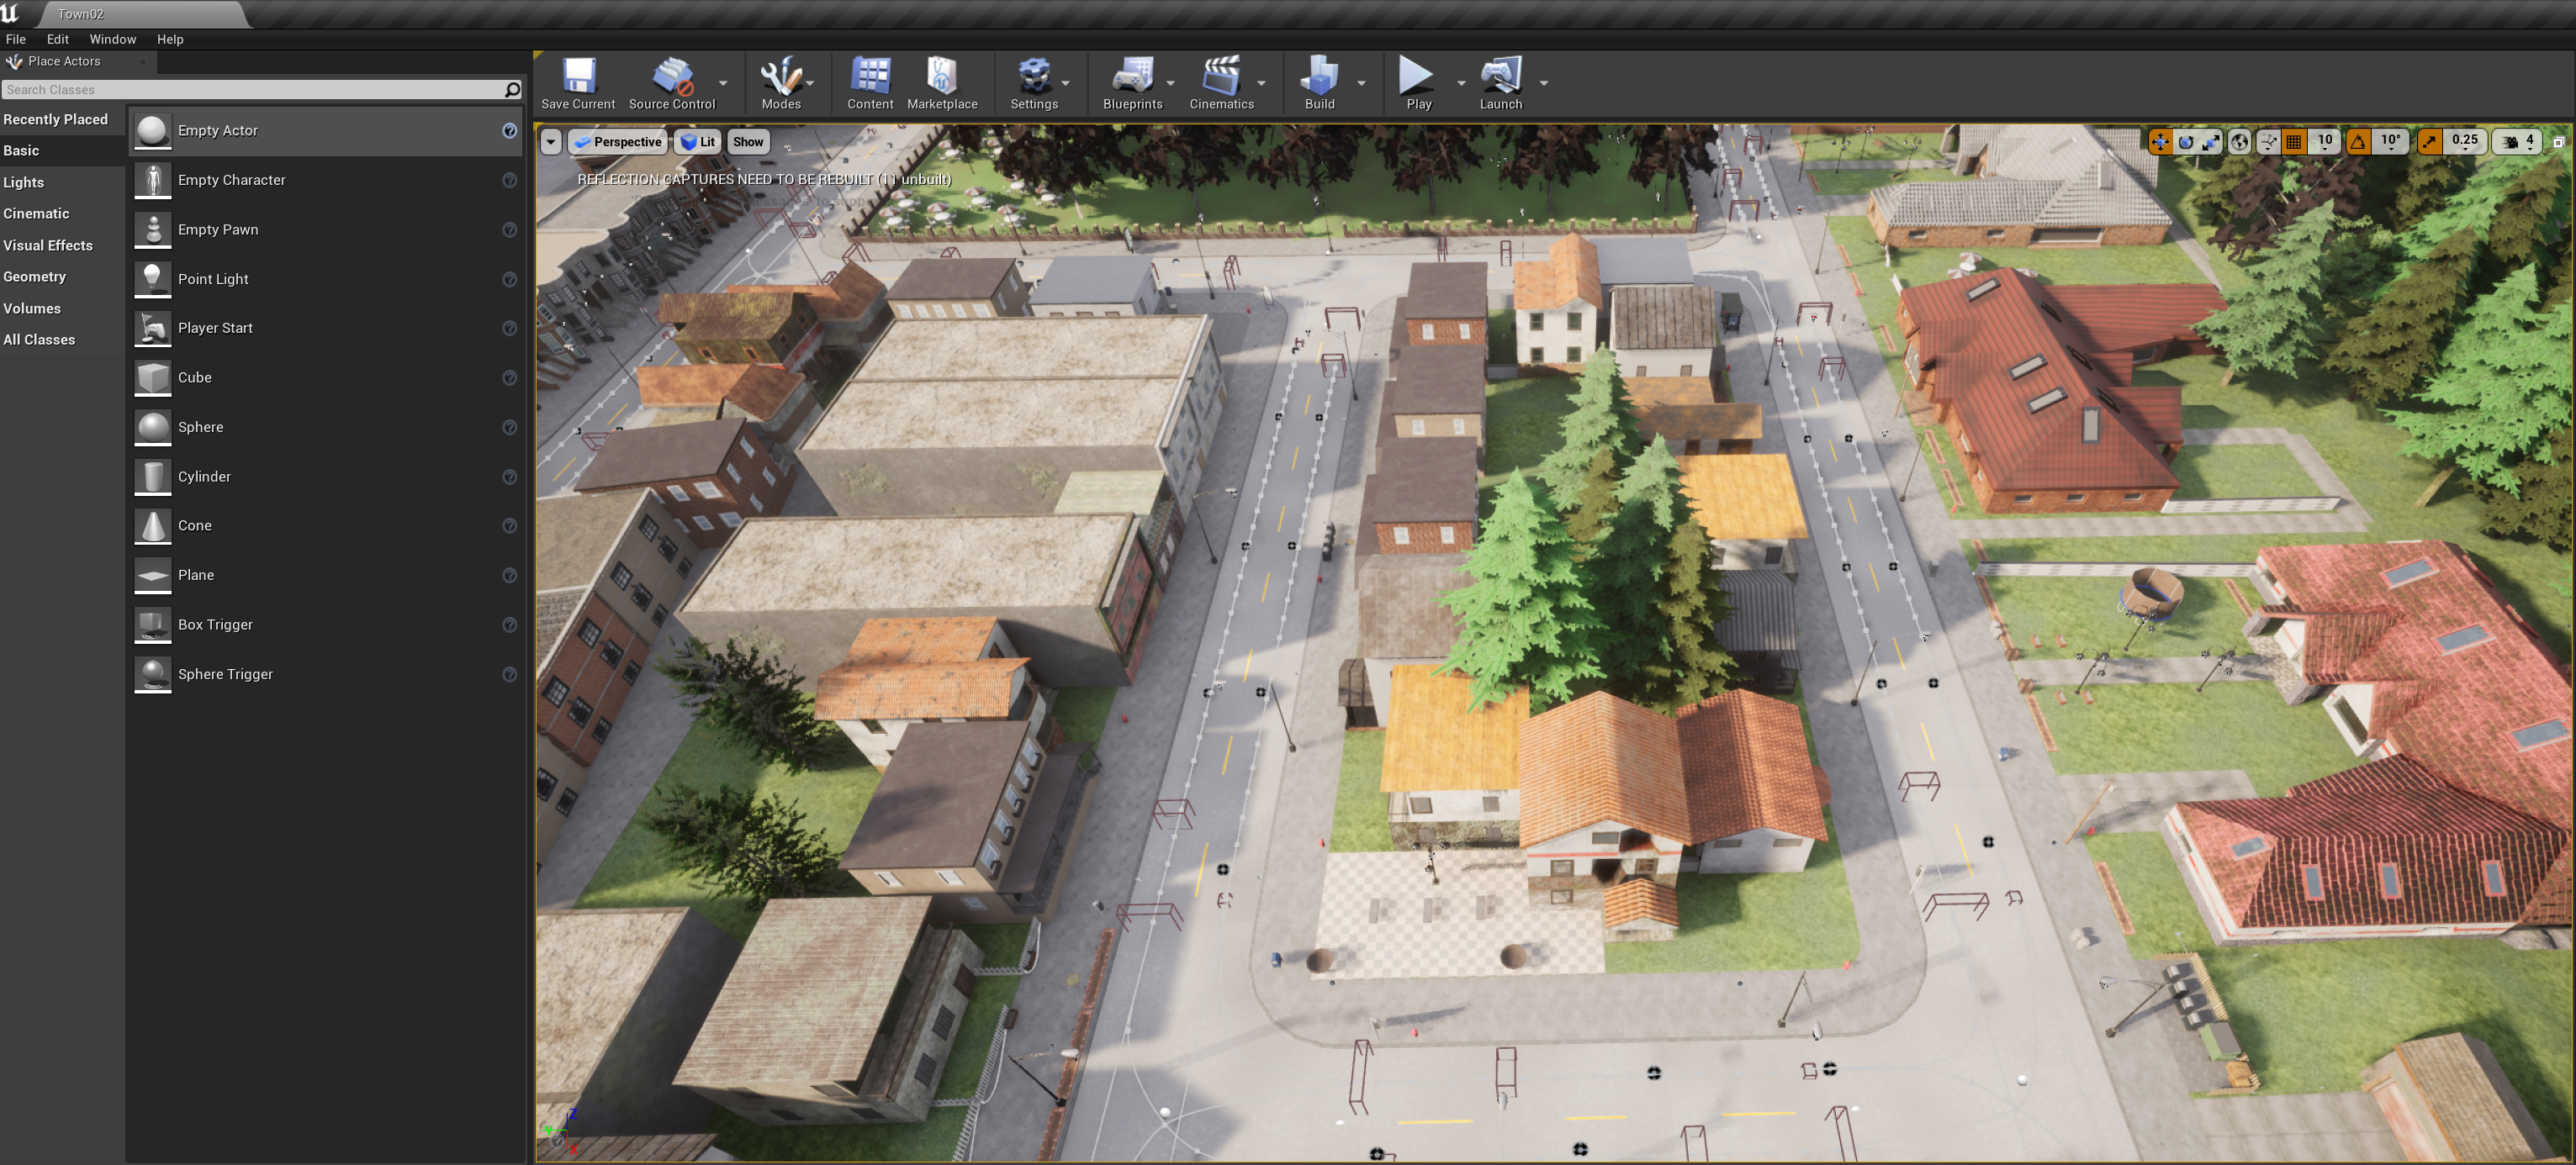This screenshot has height=1165, width=2576.
Task: Expand the Blueprints dropdown arrow
Action: pyautogui.click(x=1170, y=84)
